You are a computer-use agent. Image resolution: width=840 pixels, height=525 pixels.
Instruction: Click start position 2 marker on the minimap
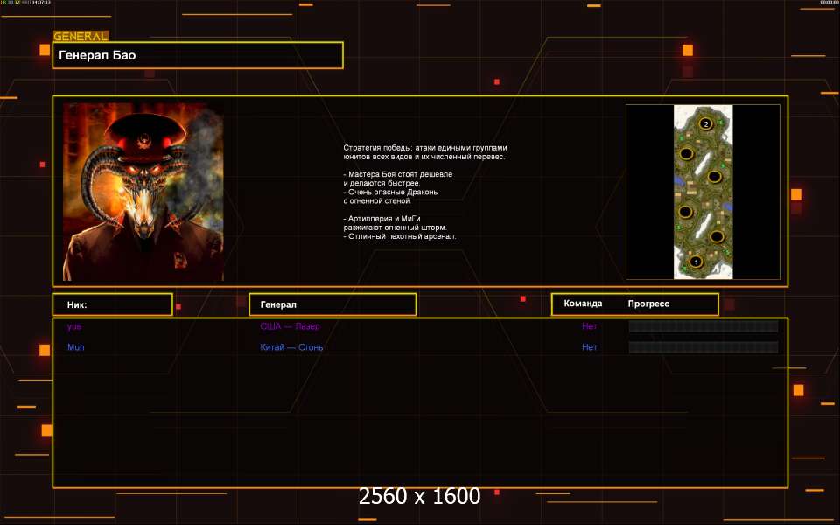[705, 124]
